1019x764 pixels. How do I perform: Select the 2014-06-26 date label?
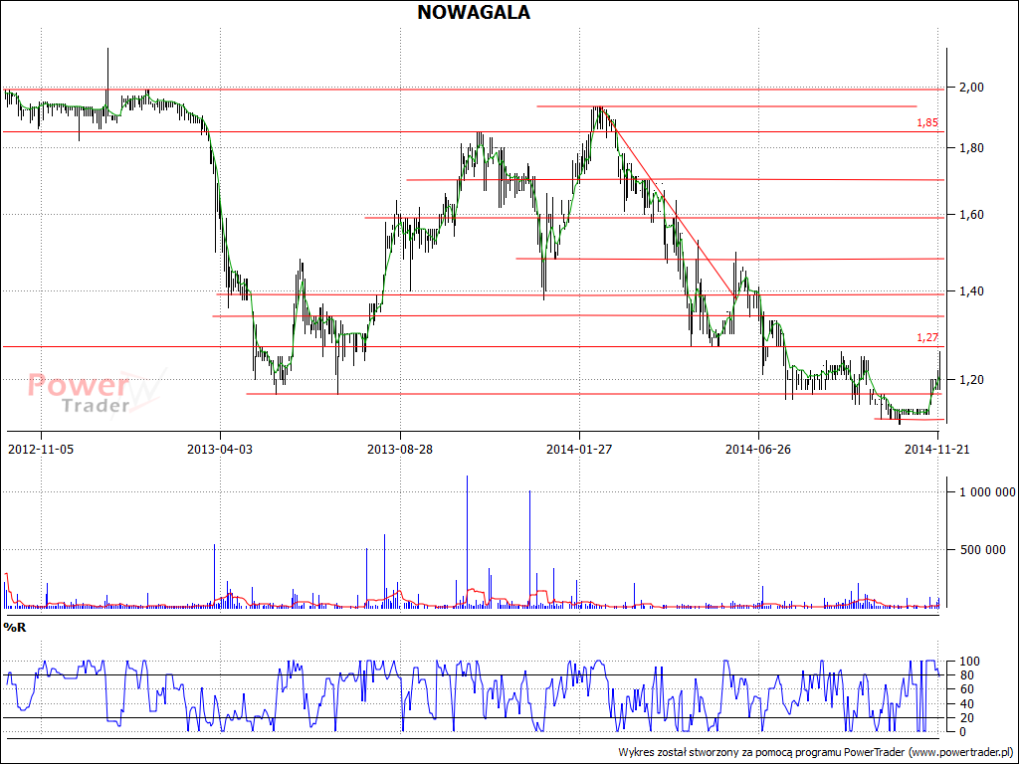pos(758,449)
